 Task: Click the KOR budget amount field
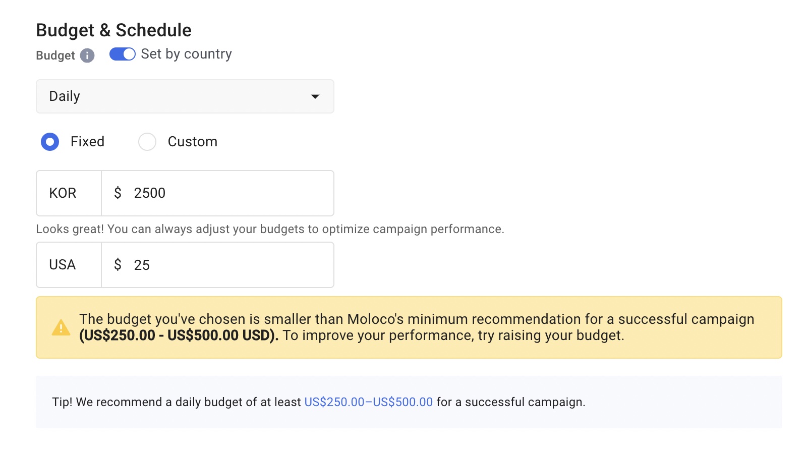[218, 193]
